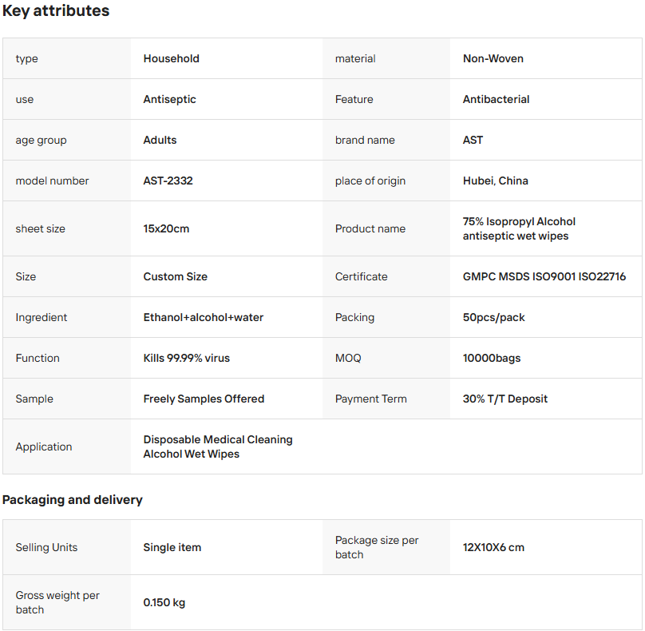Screen dimensions: 645x631
Task: Click the Key attributes heading
Action: (x=56, y=11)
